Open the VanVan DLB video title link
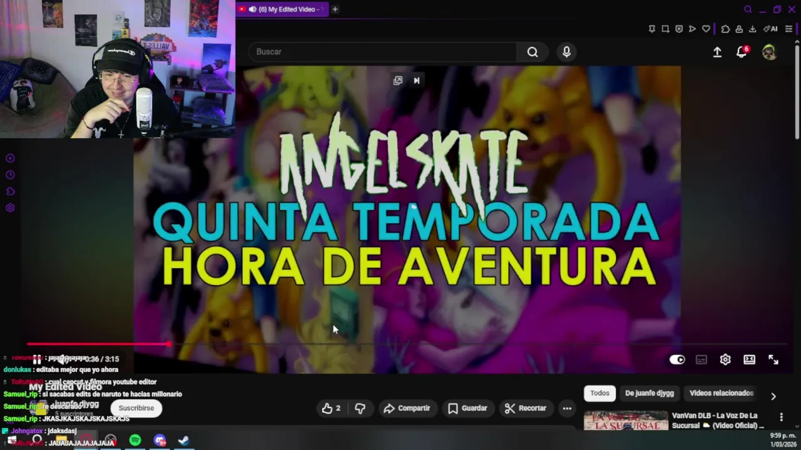801x450 pixels. [718, 421]
